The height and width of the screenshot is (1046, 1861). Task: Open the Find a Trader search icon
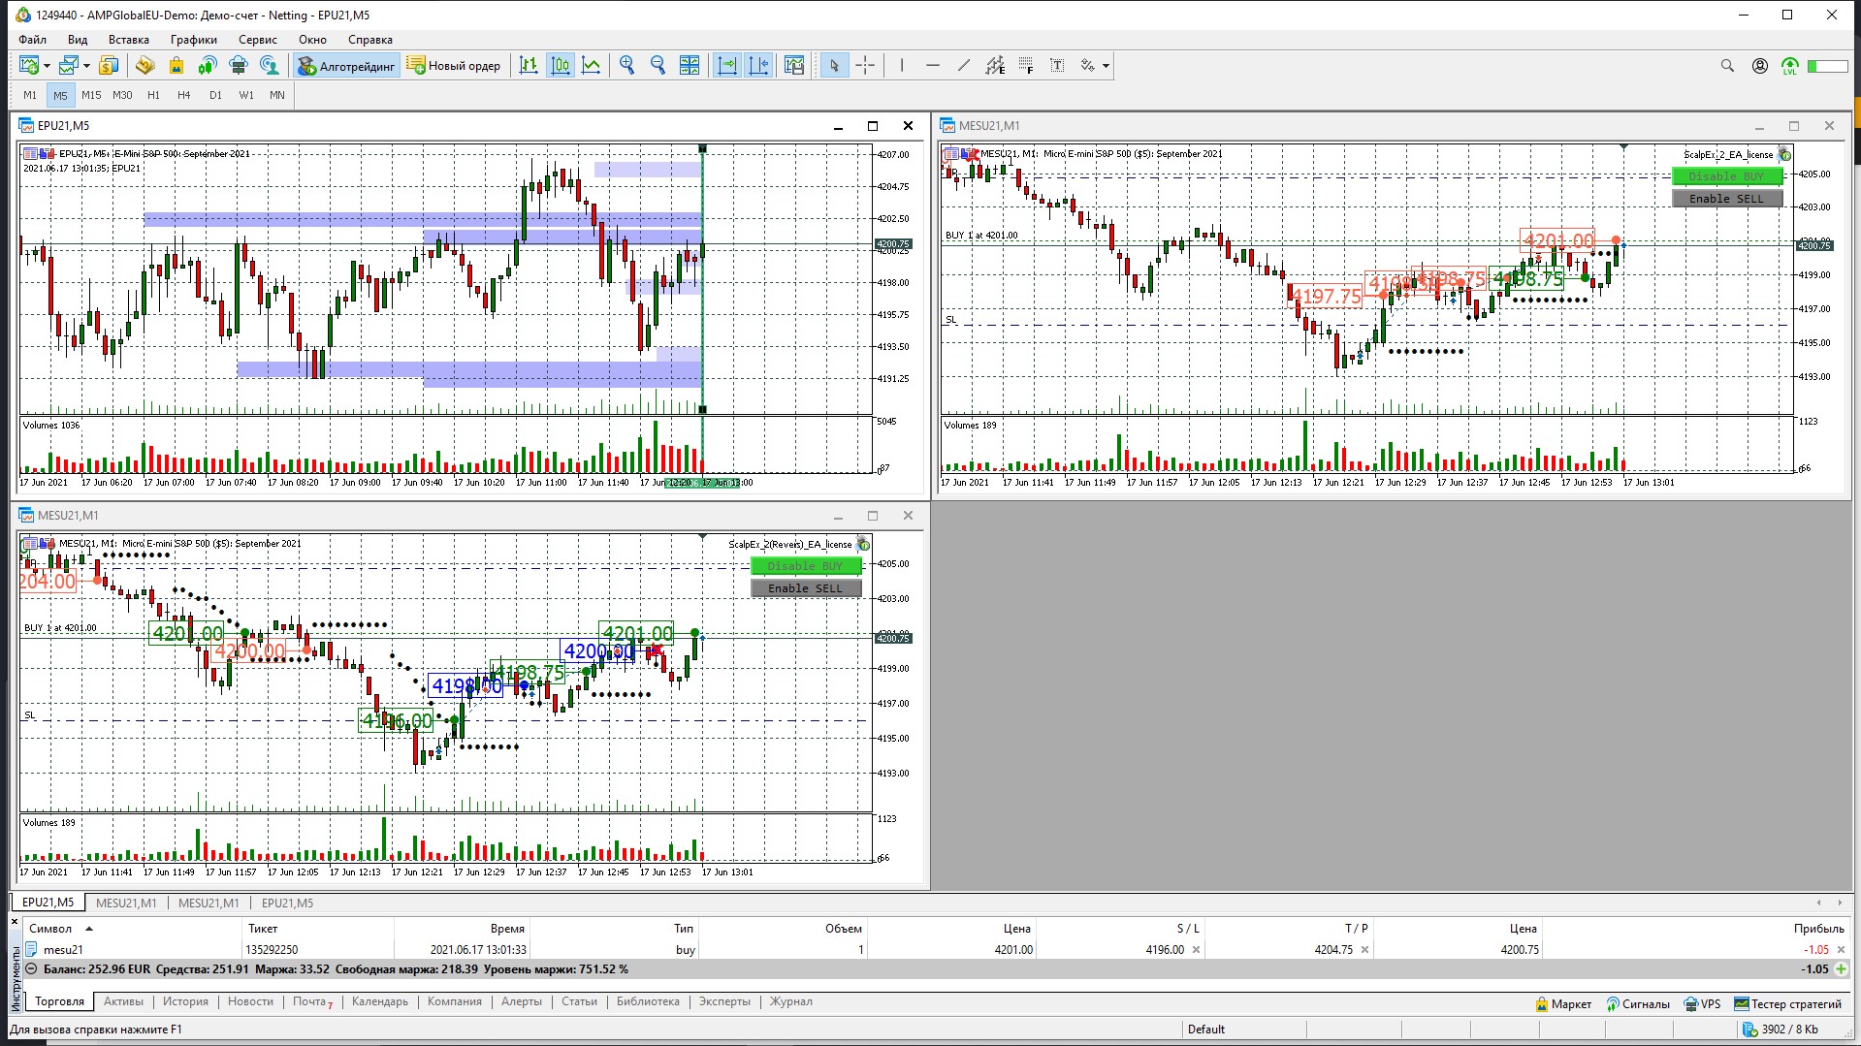click(x=270, y=66)
